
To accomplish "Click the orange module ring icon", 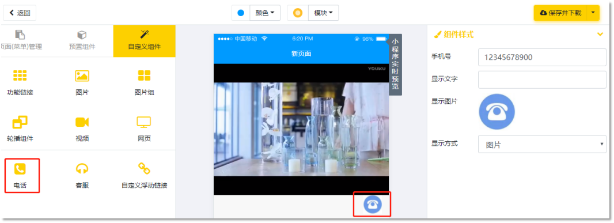I will (298, 13).
